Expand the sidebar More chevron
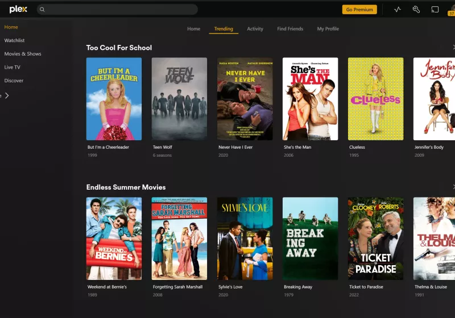Screen dimensions: 455x318 click(x=7, y=95)
